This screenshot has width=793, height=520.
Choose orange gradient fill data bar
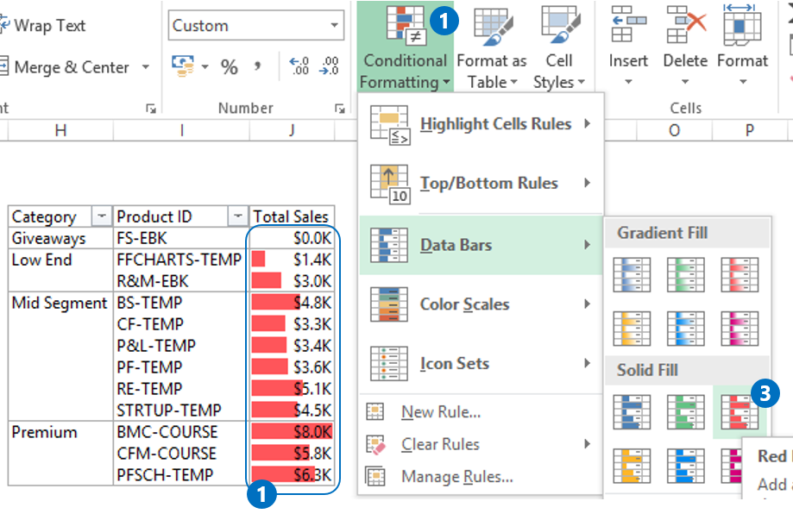coord(632,329)
